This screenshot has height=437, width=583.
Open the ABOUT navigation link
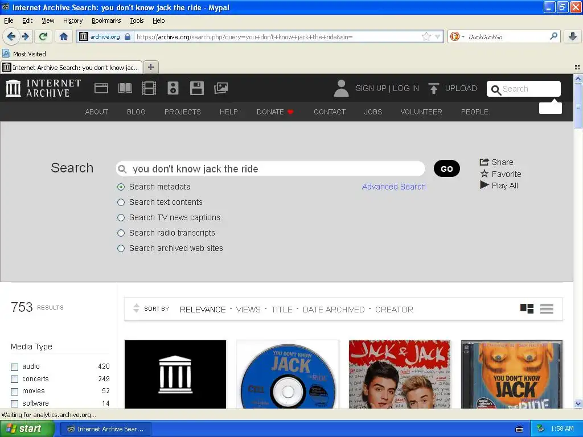pyautogui.click(x=97, y=112)
